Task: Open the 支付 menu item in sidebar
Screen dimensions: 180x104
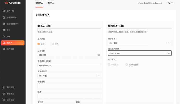Action: tap(9, 30)
